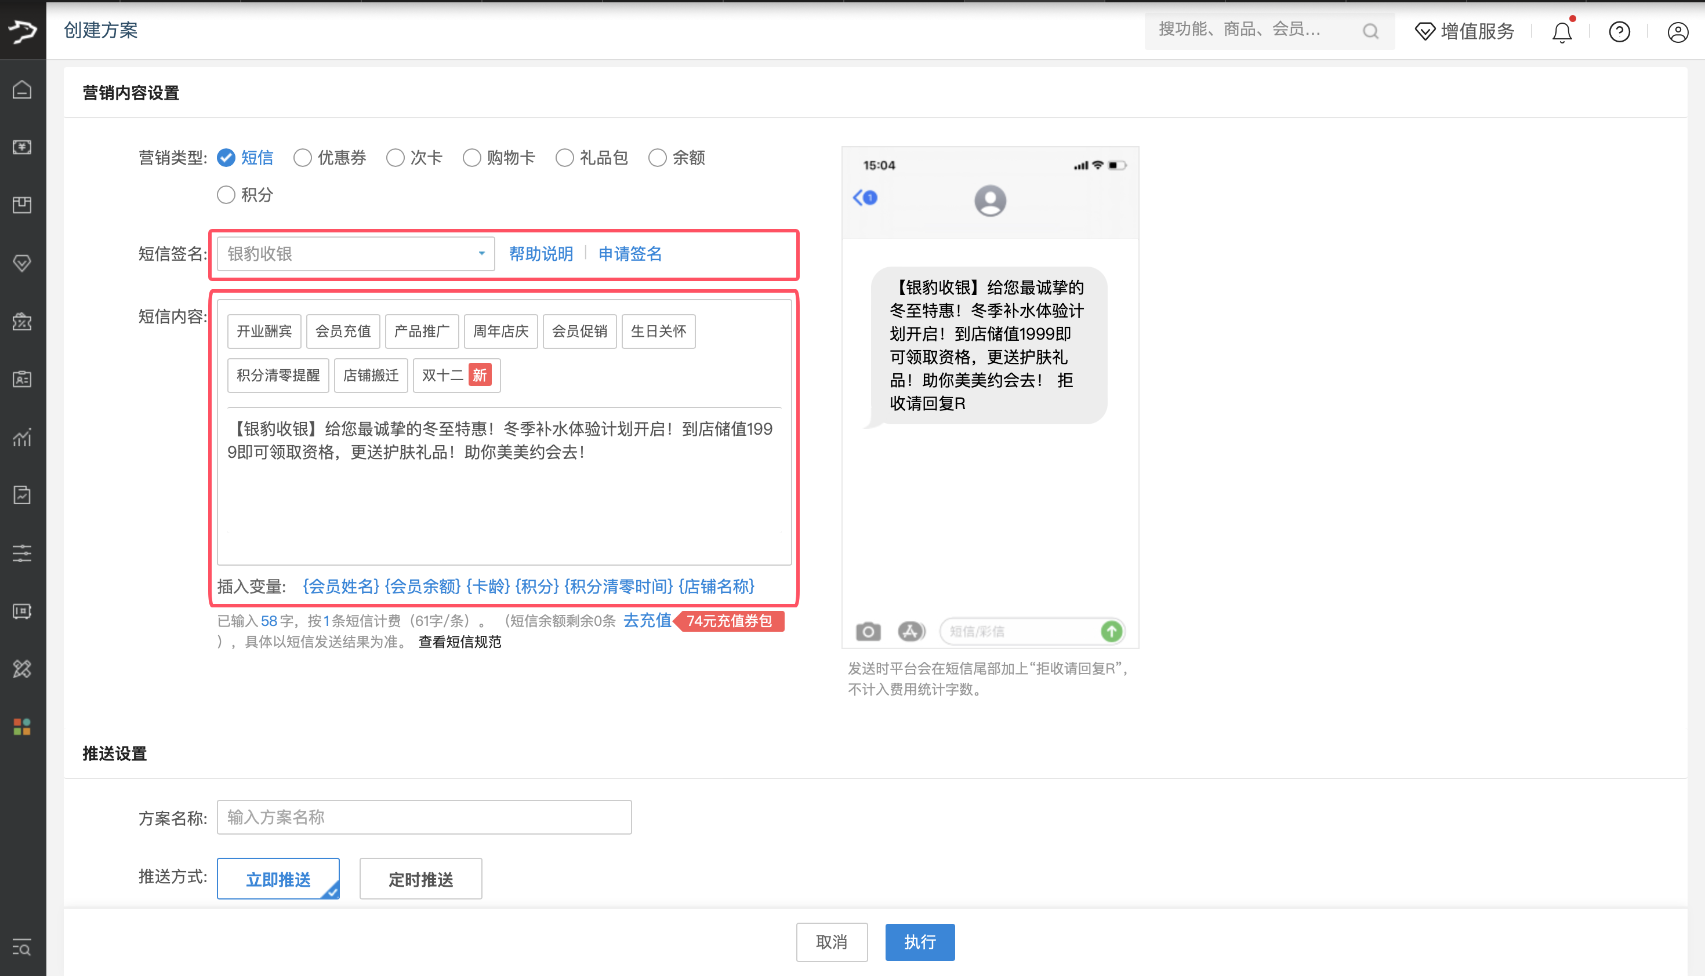This screenshot has height=976, width=1705.
Task: Click the membership diamond icon in sidebar
Action: (22, 263)
